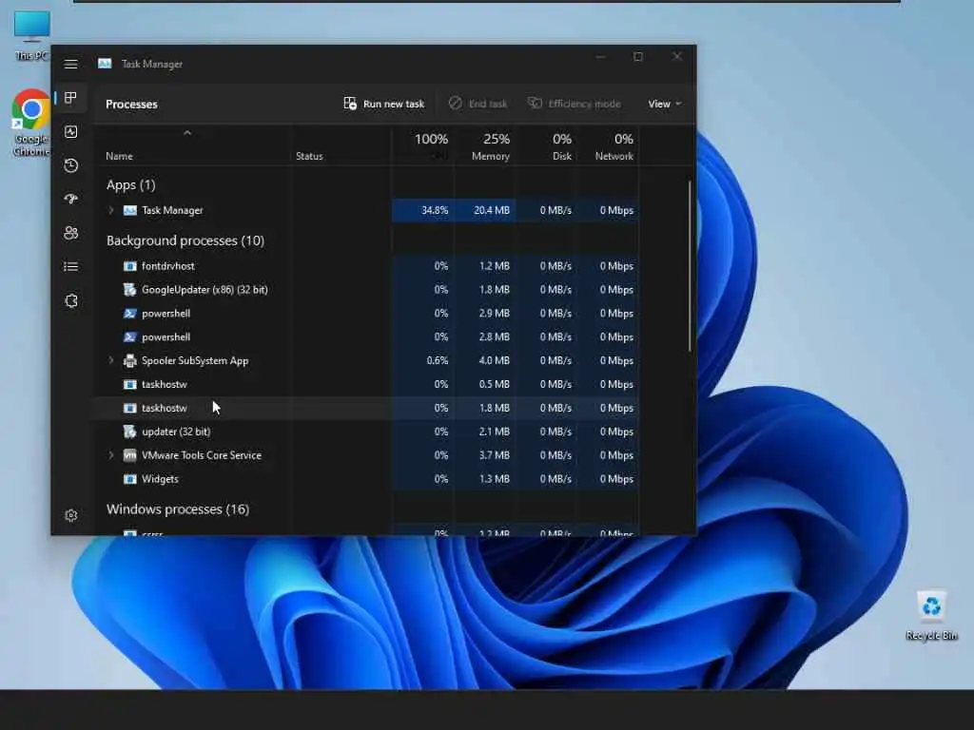974x730 pixels.
Task: Open the Details page from sidebar
Action: [70, 266]
